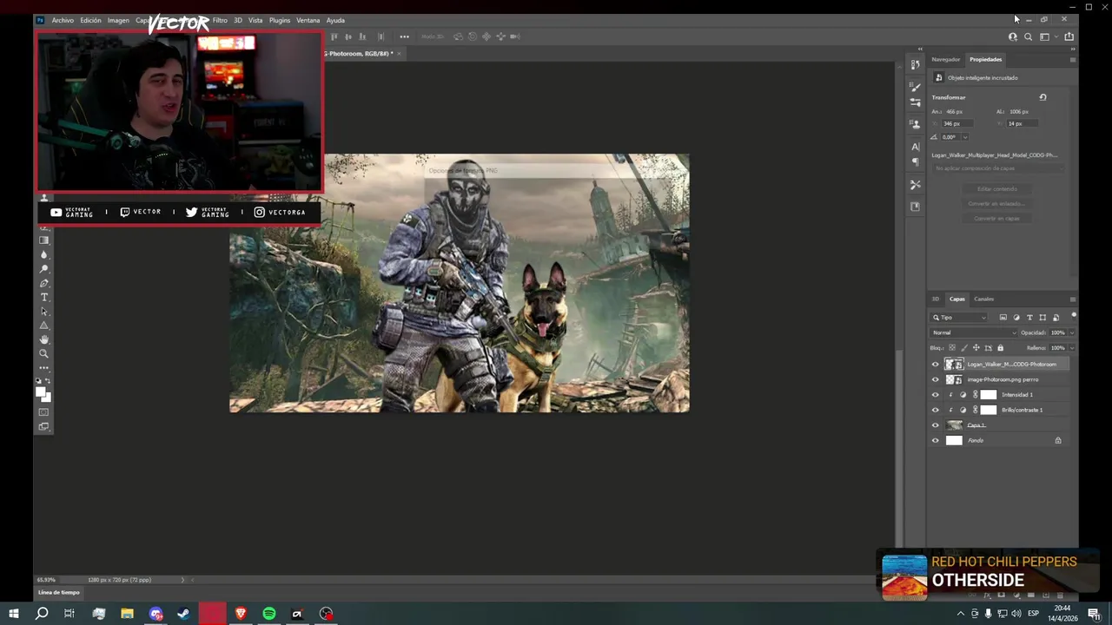Screen dimensions: 1112x625
Task: Click the Convertir en capas button
Action: (996, 219)
